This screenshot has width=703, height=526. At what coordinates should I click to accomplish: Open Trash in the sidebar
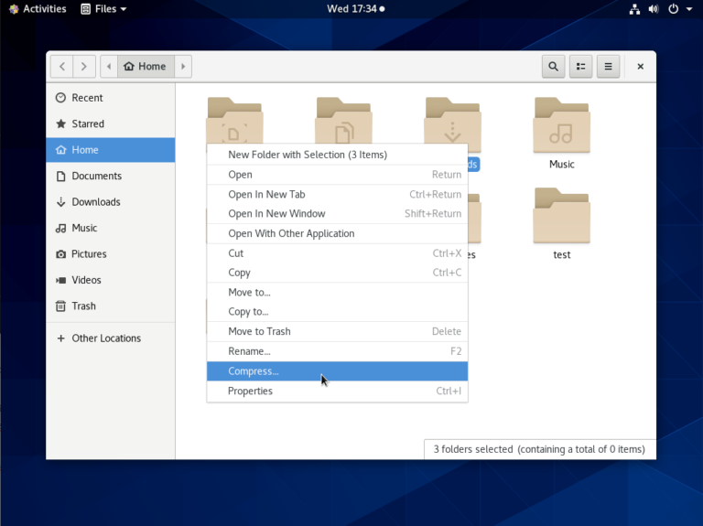(x=83, y=306)
